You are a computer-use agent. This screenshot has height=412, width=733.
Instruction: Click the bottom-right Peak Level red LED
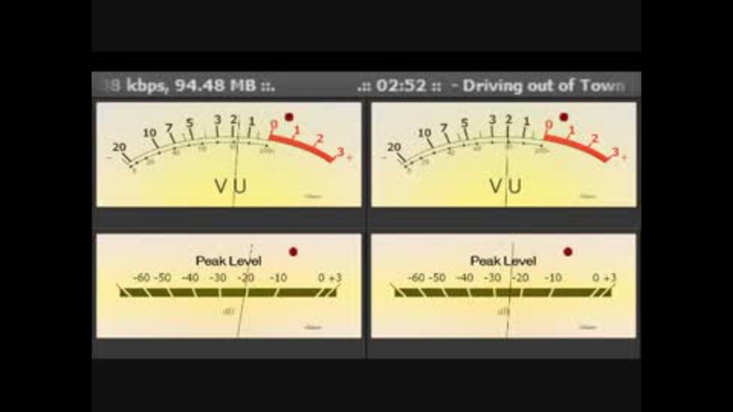pyautogui.click(x=568, y=252)
